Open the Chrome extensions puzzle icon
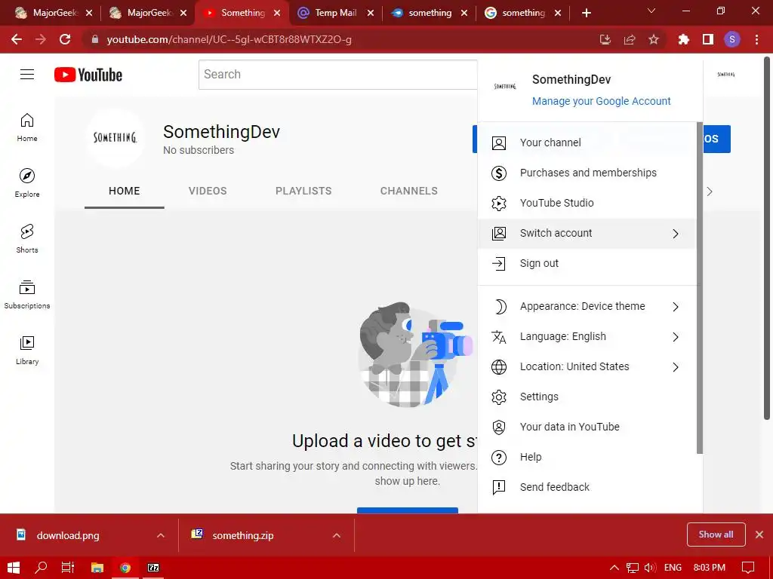Image resolution: width=773 pixels, height=579 pixels. [683, 39]
